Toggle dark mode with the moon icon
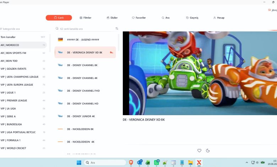The height and width of the screenshot is (167, 277). click(208, 151)
